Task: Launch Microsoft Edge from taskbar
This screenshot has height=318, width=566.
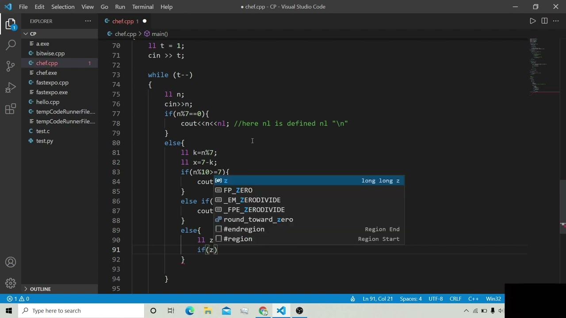Action: pos(190,310)
